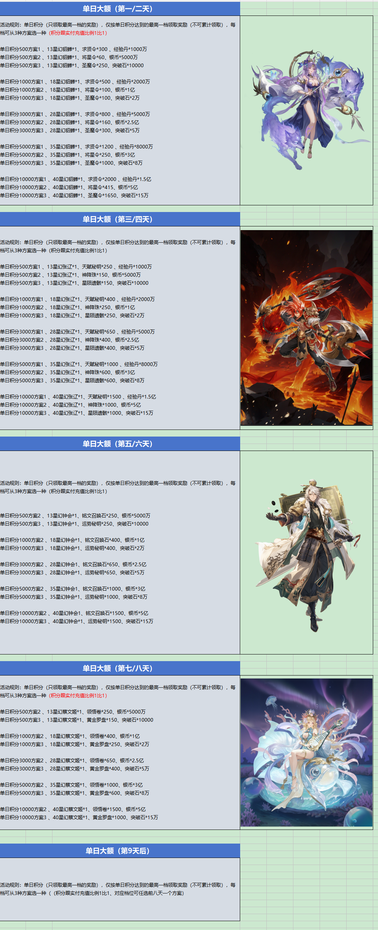378x930 pixels.
Task: Select row with 40星幻张辽 and 星陨遗骸*1000
Action: (x=76, y=413)
